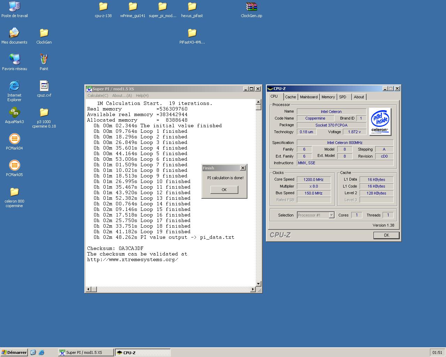This screenshot has width=446, height=357.
Task: Switch to SPD tab in CPU-Z
Action: [343, 97]
